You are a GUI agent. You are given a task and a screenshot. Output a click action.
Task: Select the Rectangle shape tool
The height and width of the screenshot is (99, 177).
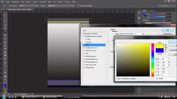tap(5, 73)
